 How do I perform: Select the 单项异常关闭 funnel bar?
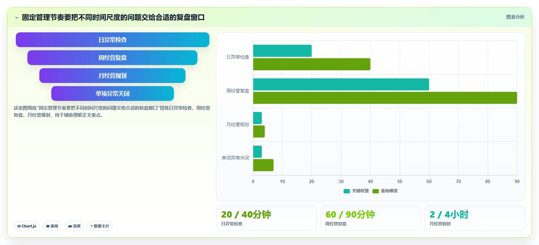(x=112, y=94)
